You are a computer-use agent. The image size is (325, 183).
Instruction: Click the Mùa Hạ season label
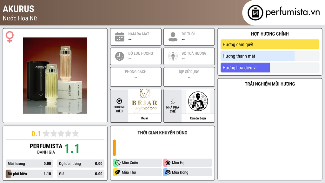tap(178, 163)
